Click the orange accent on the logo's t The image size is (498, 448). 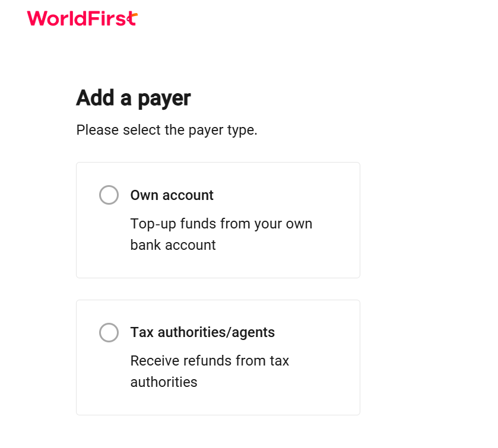[x=134, y=15]
